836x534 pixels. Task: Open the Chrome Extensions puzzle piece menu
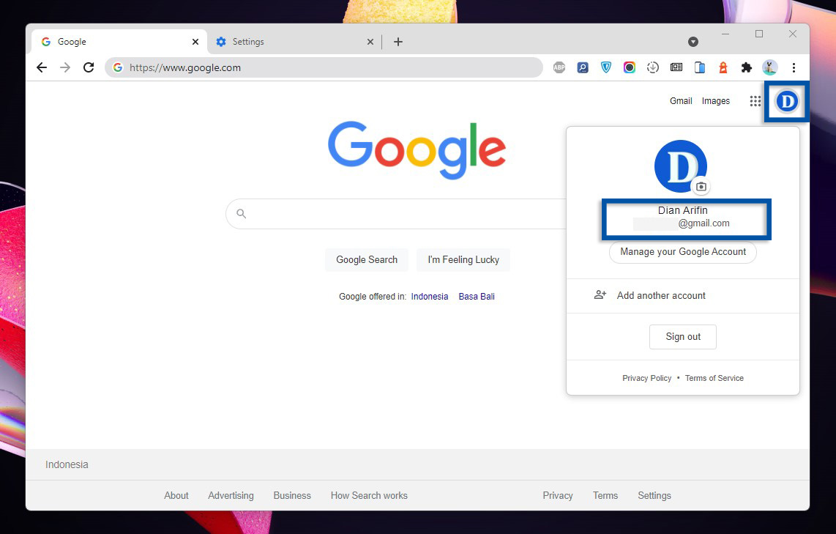[746, 67]
